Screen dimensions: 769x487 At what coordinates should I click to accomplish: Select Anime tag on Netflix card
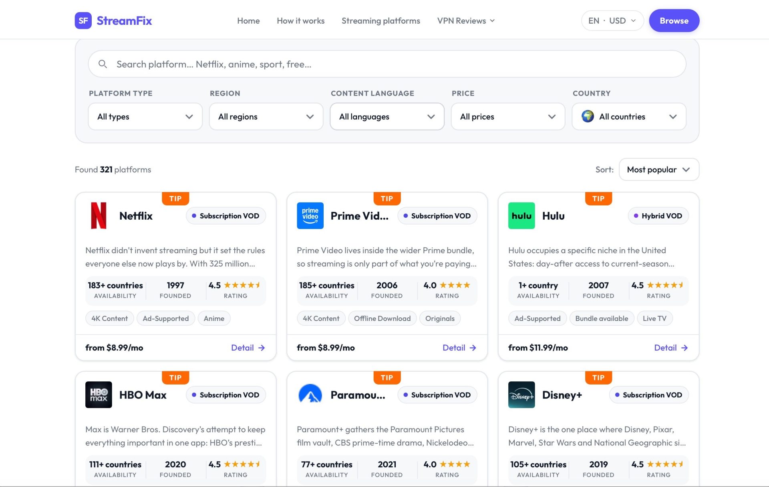pyautogui.click(x=214, y=319)
